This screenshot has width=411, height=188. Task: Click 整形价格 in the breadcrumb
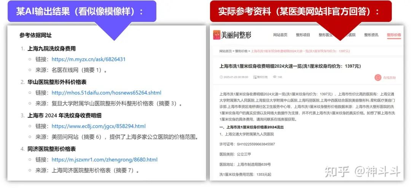tap(241, 51)
